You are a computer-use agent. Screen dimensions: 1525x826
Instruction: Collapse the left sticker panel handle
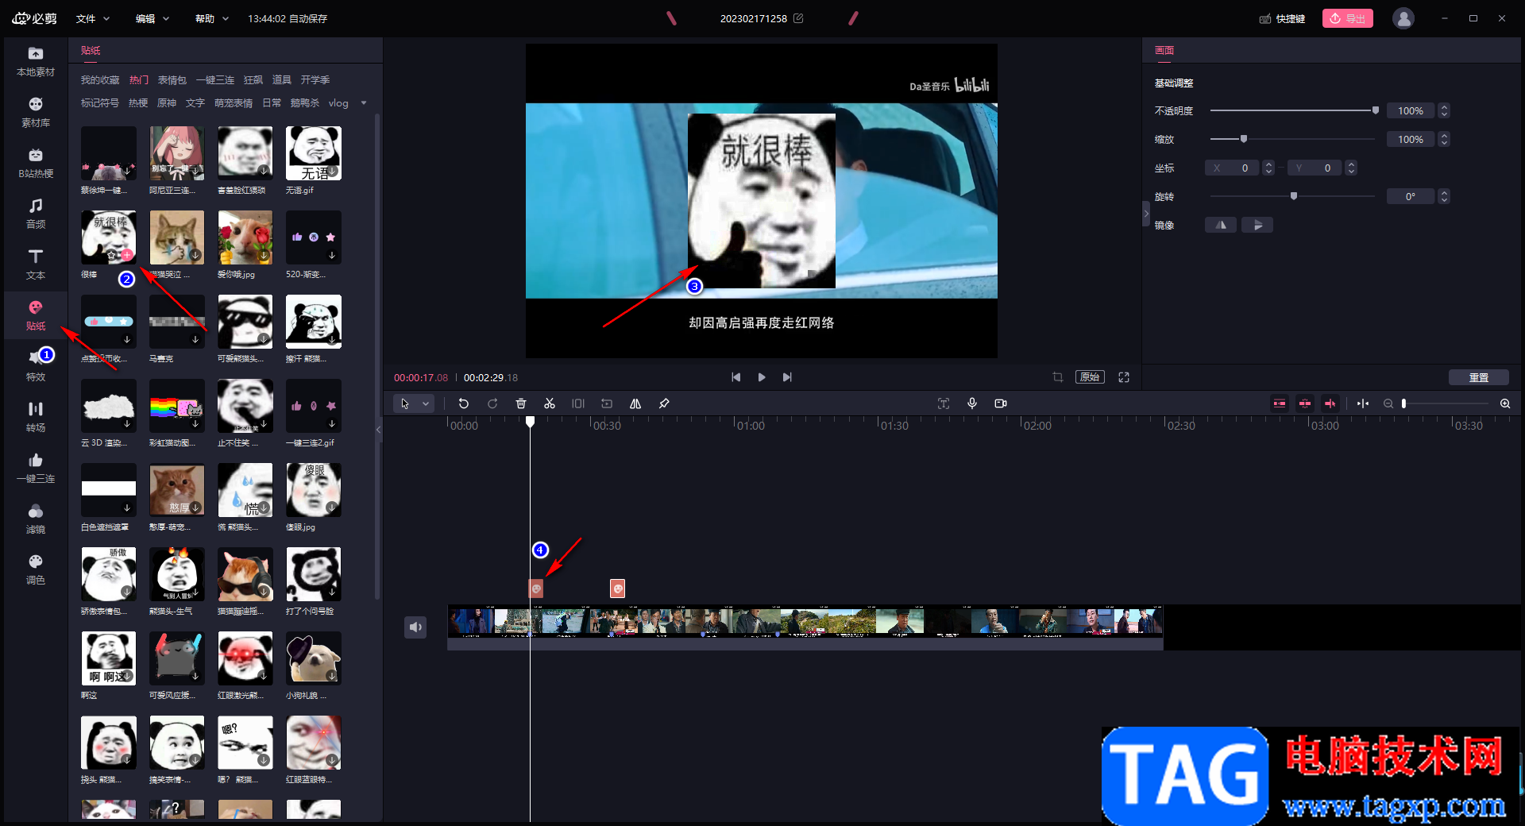[x=379, y=429]
